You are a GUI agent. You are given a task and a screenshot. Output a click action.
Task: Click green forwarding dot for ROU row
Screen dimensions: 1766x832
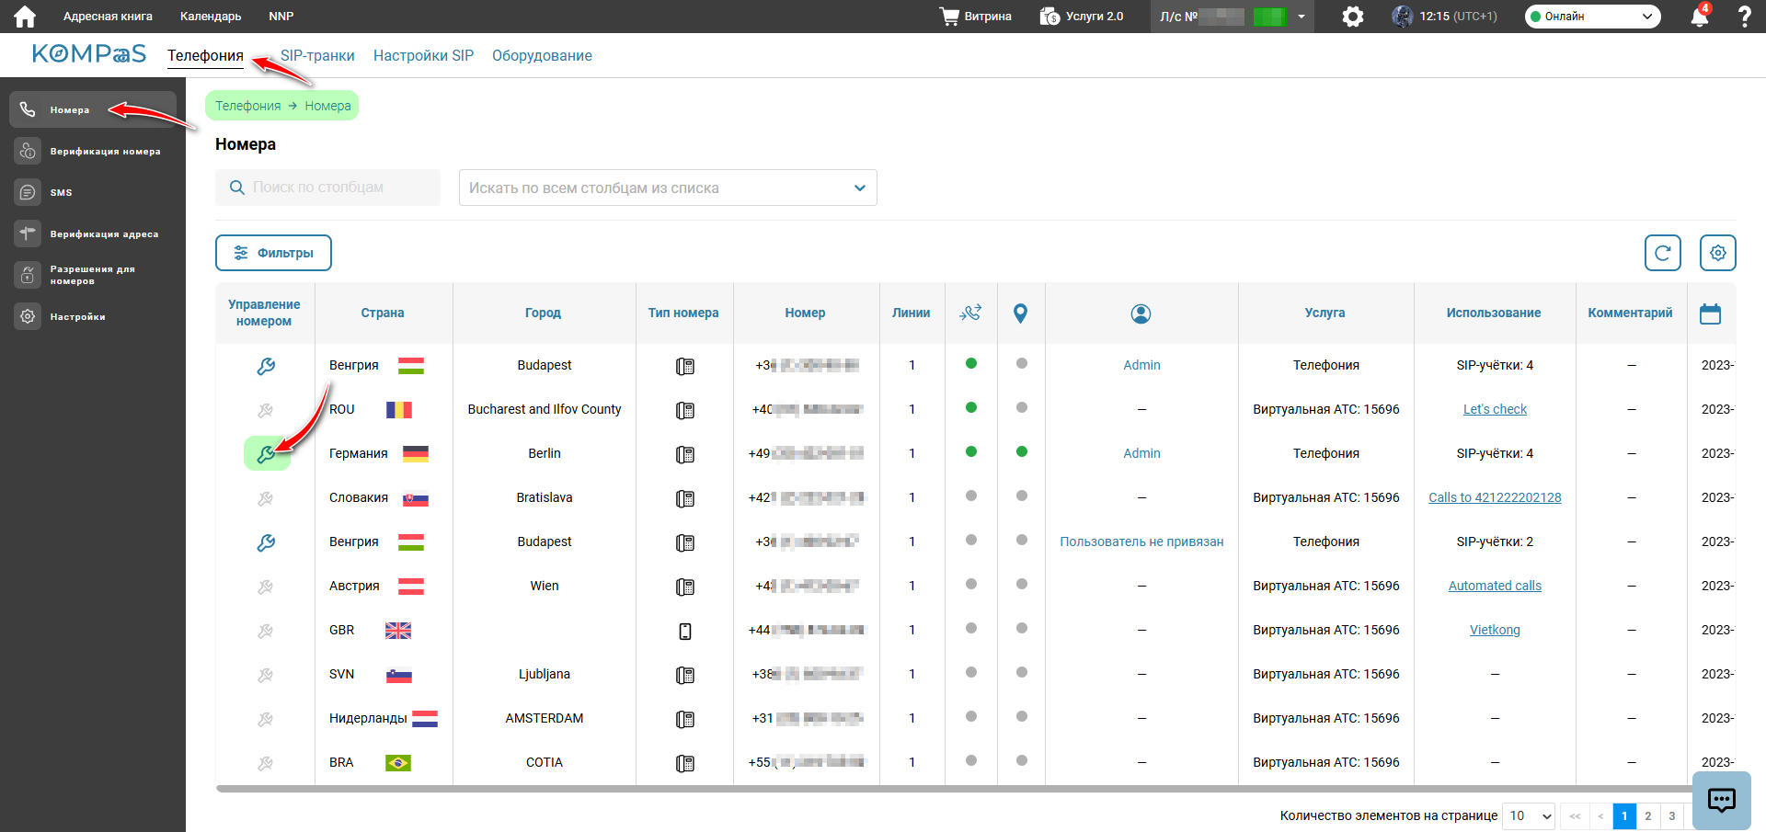point(971,407)
